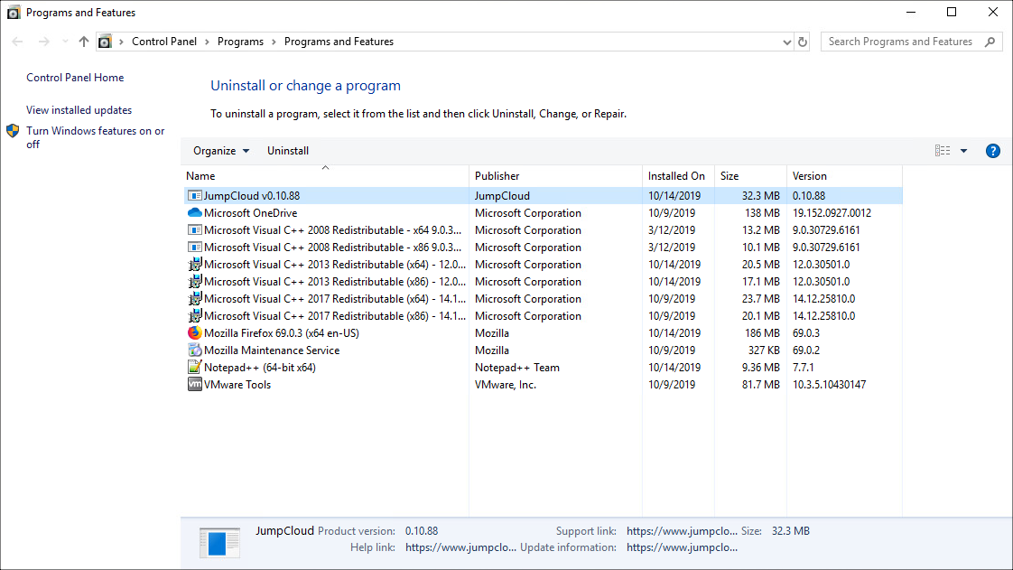Expand the address bar history dropdown
Viewport: 1013px width, 570px height.
click(785, 42)
